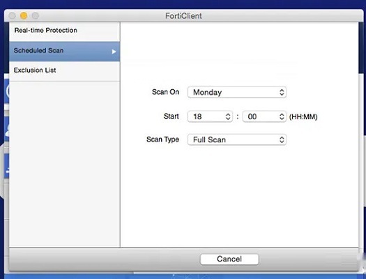Click the chevrons beside the 00 minutes value

click(x=282, y=116)
